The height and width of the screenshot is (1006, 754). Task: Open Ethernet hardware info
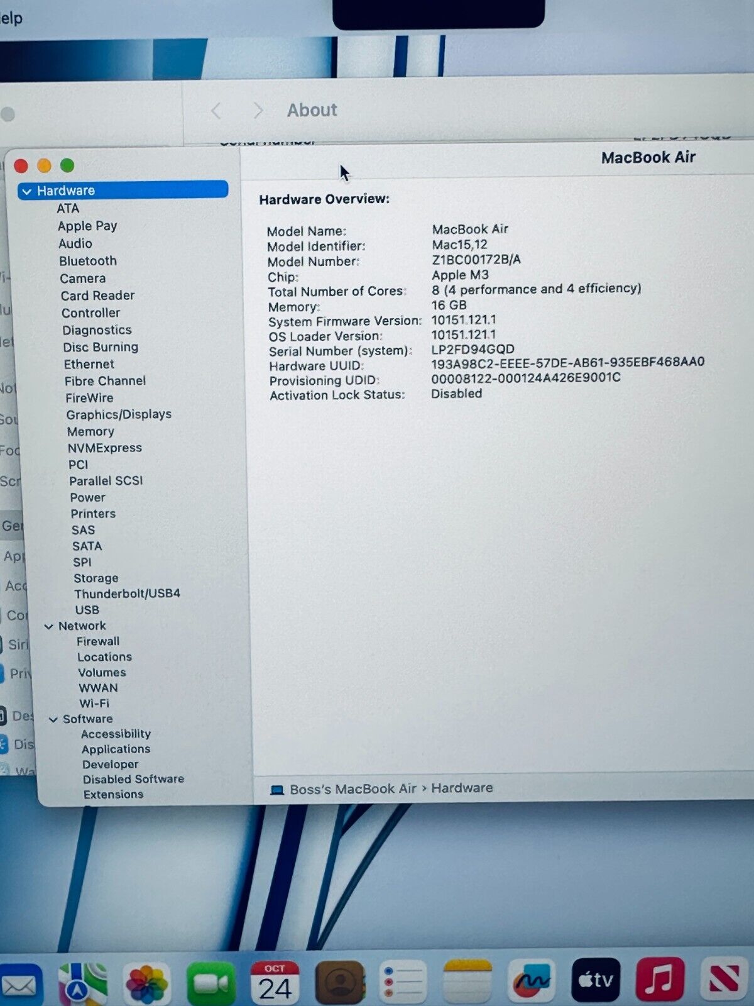[89, 364]
